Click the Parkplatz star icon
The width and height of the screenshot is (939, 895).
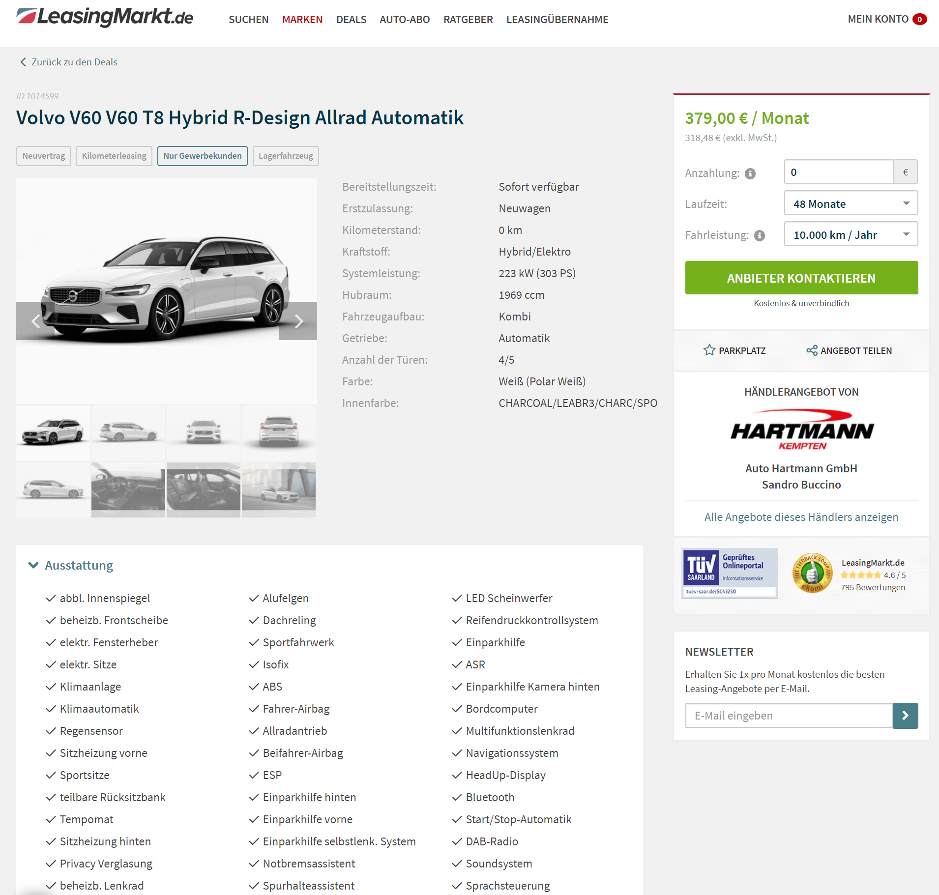pos(709,350)
